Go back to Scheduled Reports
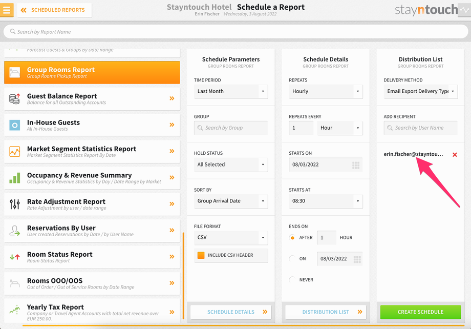The width and height of the screenshot is (471, 329). (54, 10)
